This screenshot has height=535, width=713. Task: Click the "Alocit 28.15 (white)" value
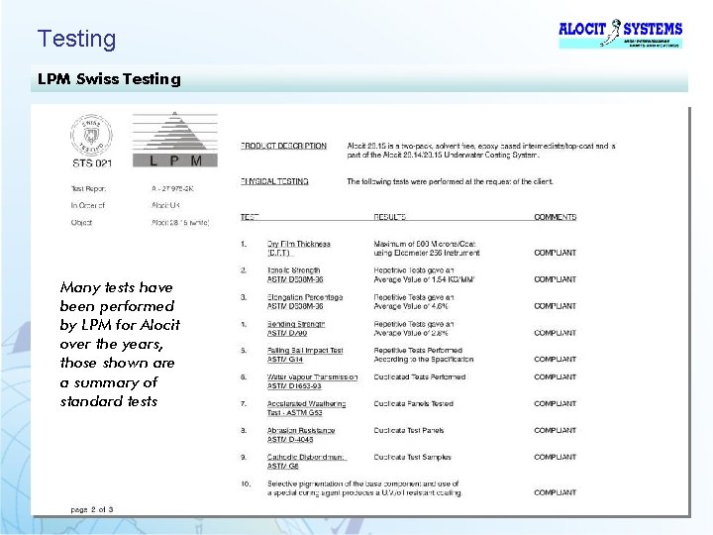pyautogui.click(x=180, y=223)
